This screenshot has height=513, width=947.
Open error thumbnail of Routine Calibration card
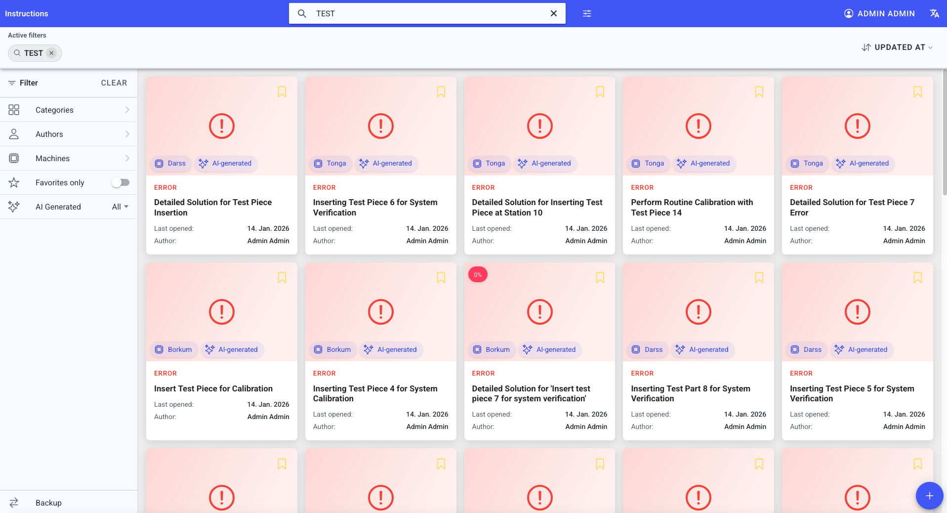[x=699, y=126]
